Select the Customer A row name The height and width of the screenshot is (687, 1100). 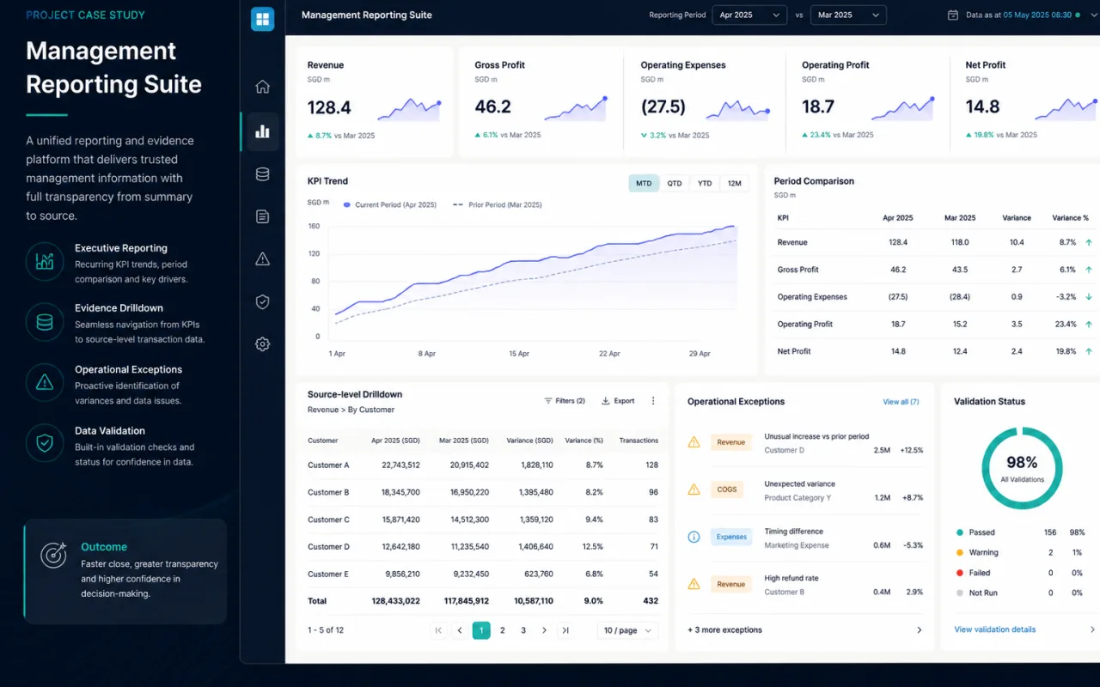328,465
